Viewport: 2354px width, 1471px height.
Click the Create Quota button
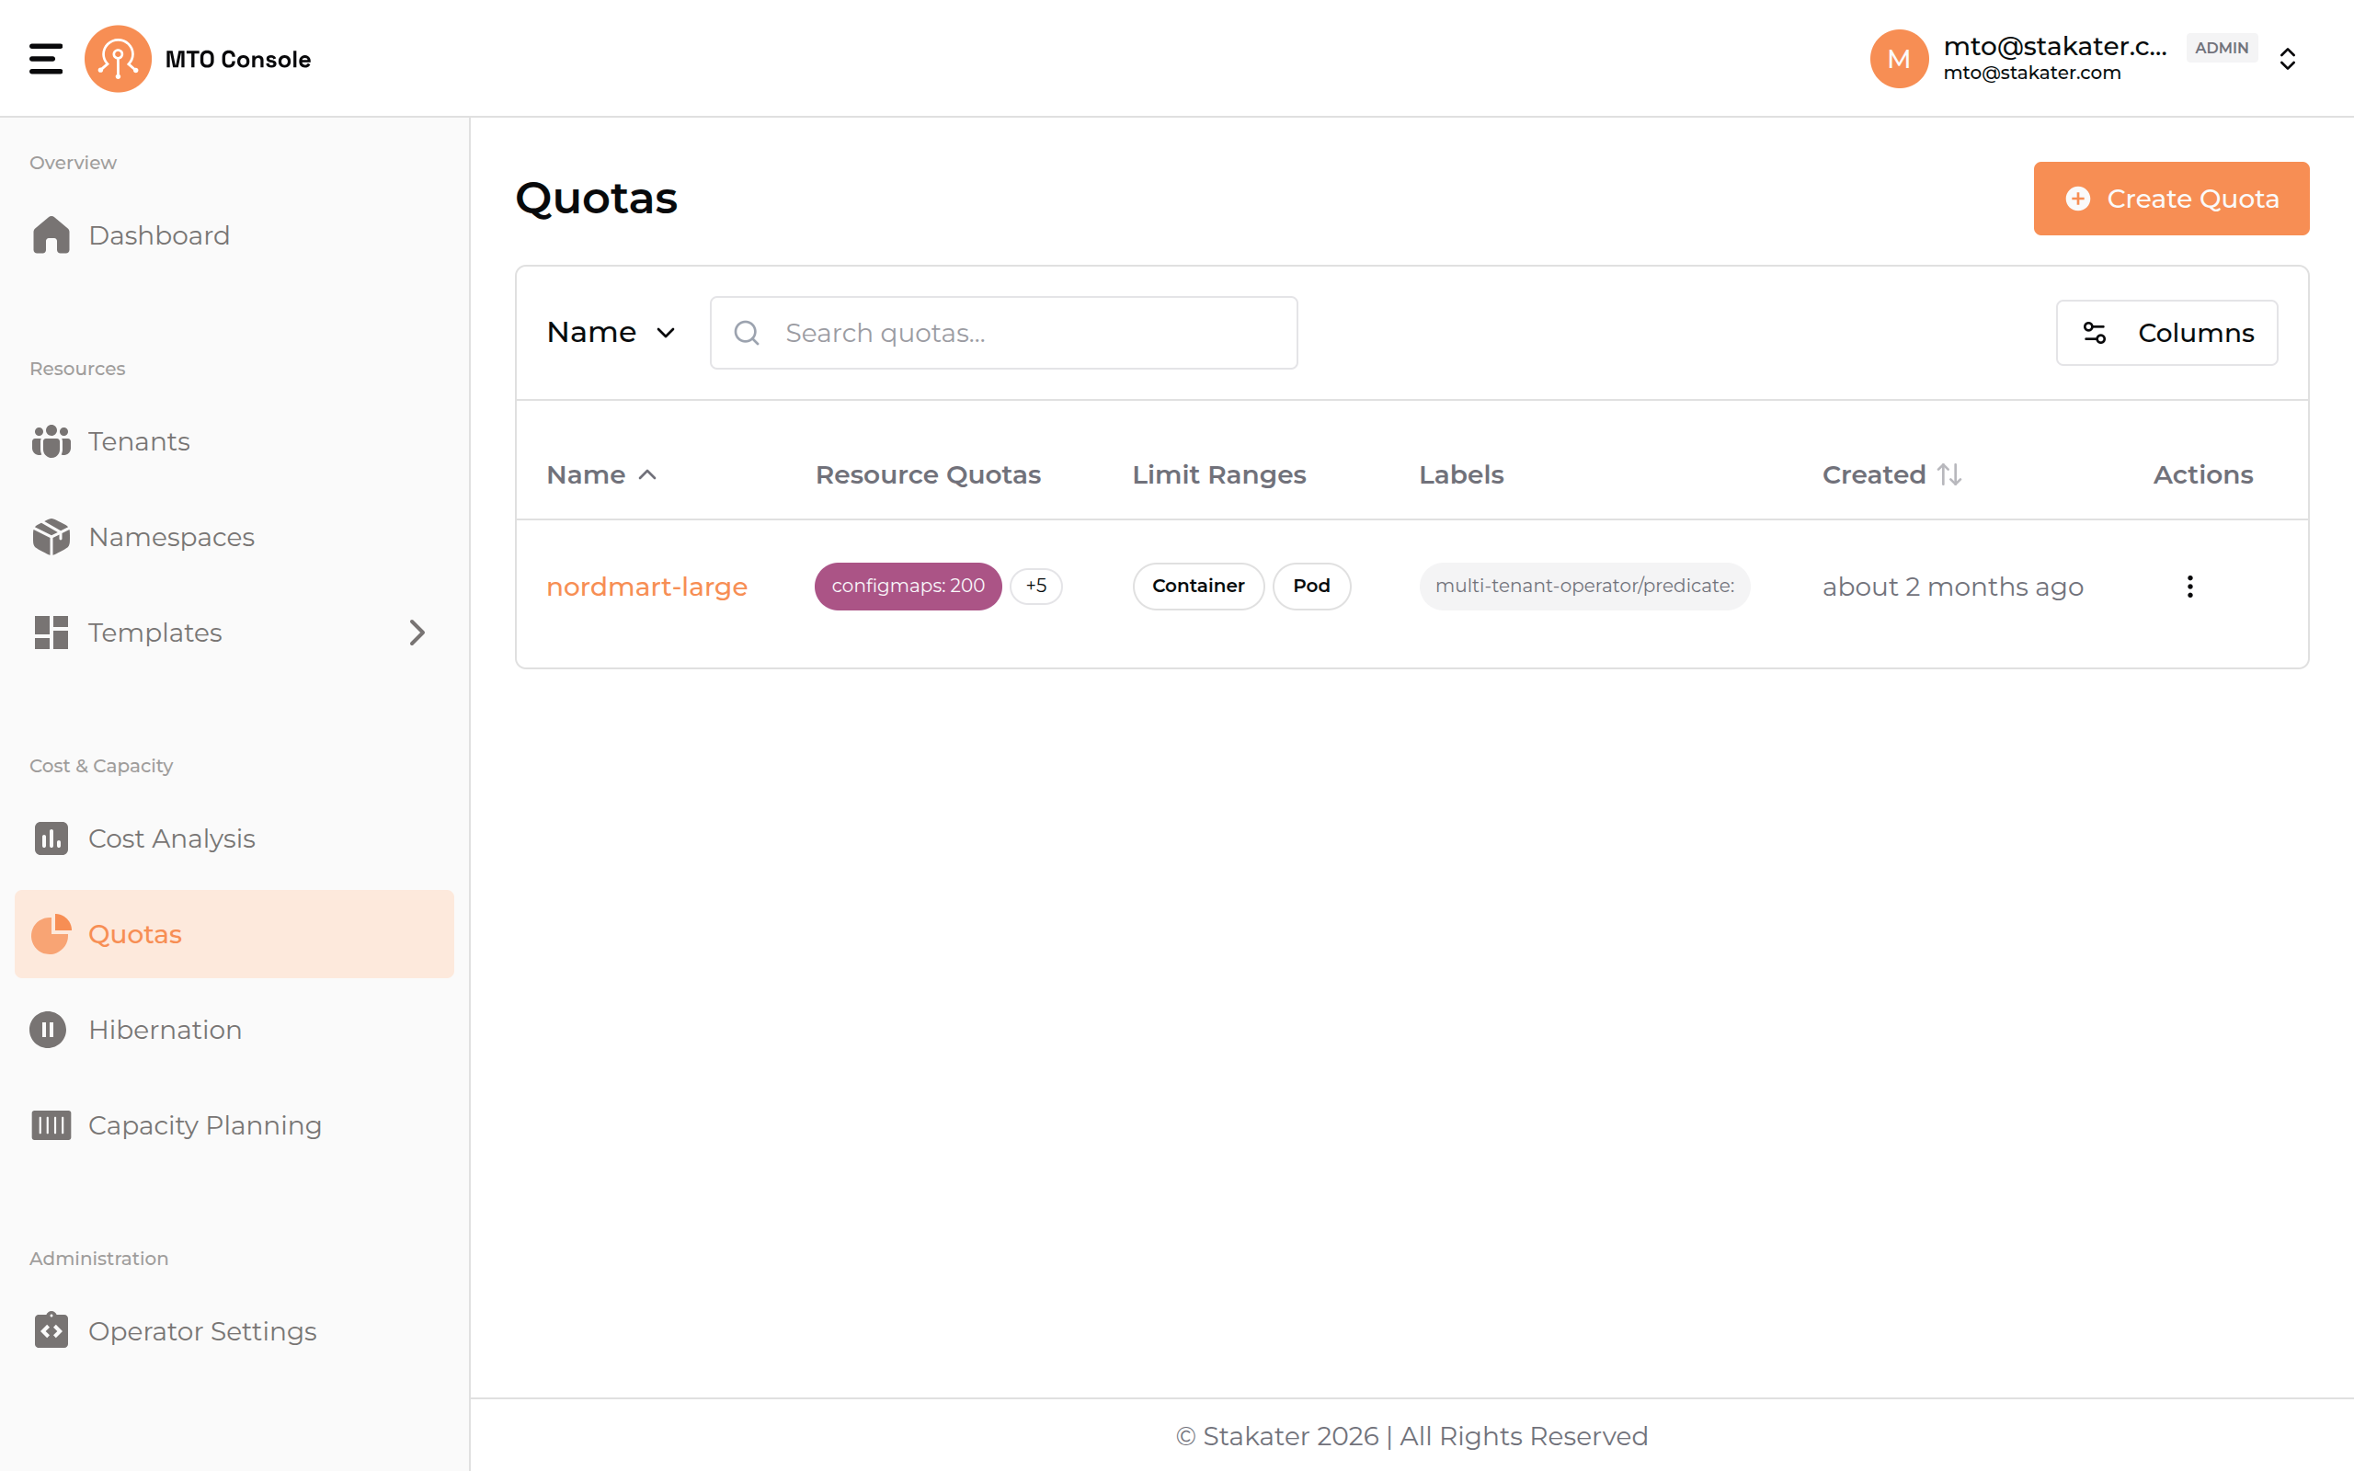coord(2171,199)
